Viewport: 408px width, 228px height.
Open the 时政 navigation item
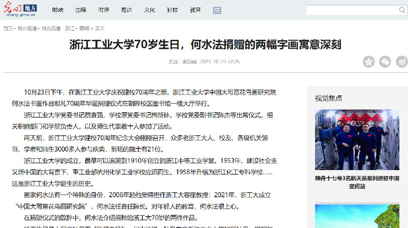(x=58, y=10)
